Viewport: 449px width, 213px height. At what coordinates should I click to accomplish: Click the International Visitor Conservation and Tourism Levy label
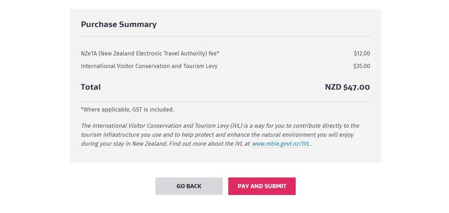click(x=149, y=66)
